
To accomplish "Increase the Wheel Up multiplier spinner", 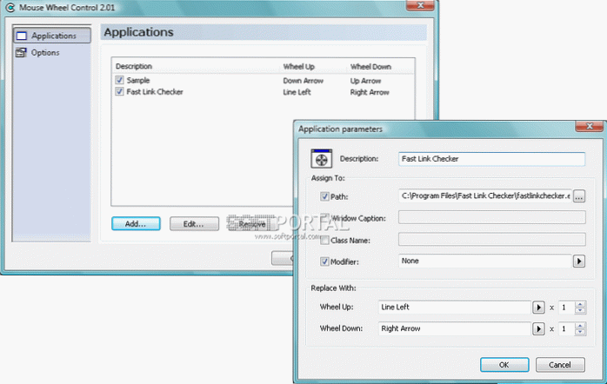I will 579,303.
